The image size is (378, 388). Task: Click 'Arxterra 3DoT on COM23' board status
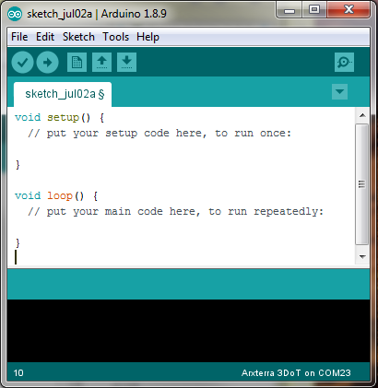coord(296,373)
